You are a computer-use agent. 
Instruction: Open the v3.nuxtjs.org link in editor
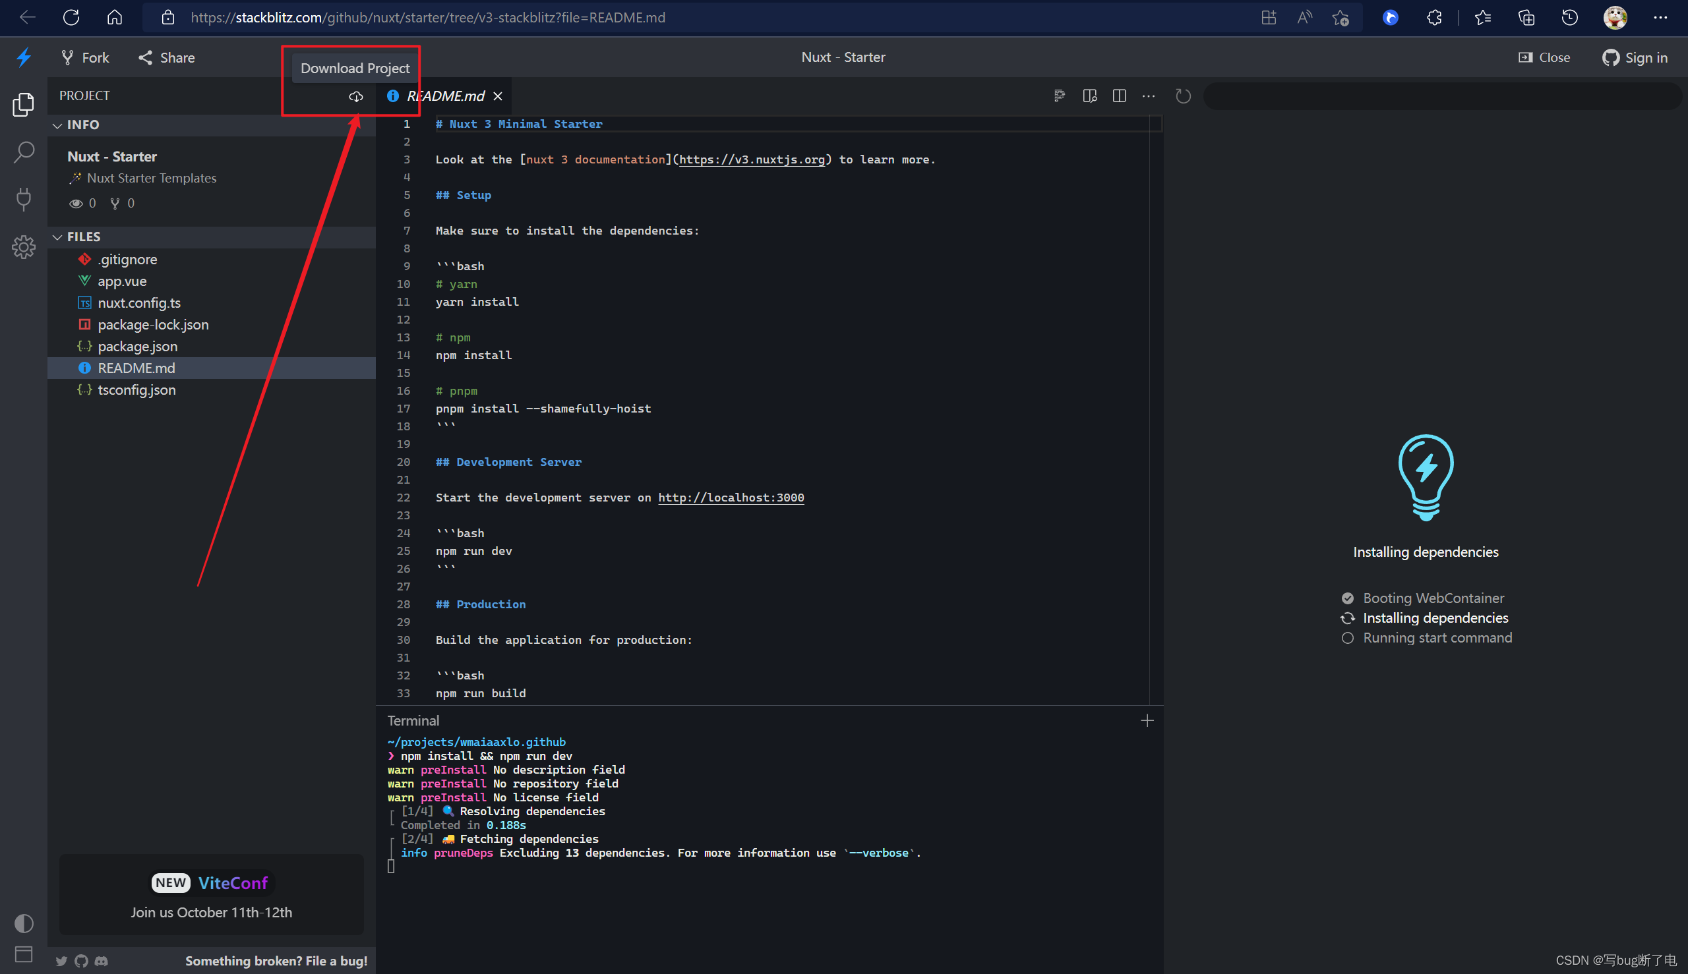point(752,160)
